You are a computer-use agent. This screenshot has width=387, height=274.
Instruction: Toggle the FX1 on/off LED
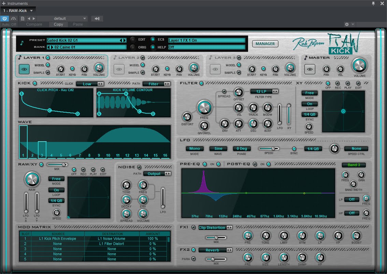tap(193, 227)
